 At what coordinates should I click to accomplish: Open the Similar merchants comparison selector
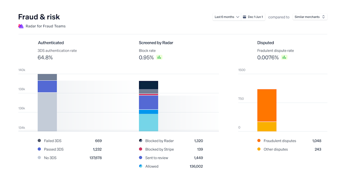point(310,17)
